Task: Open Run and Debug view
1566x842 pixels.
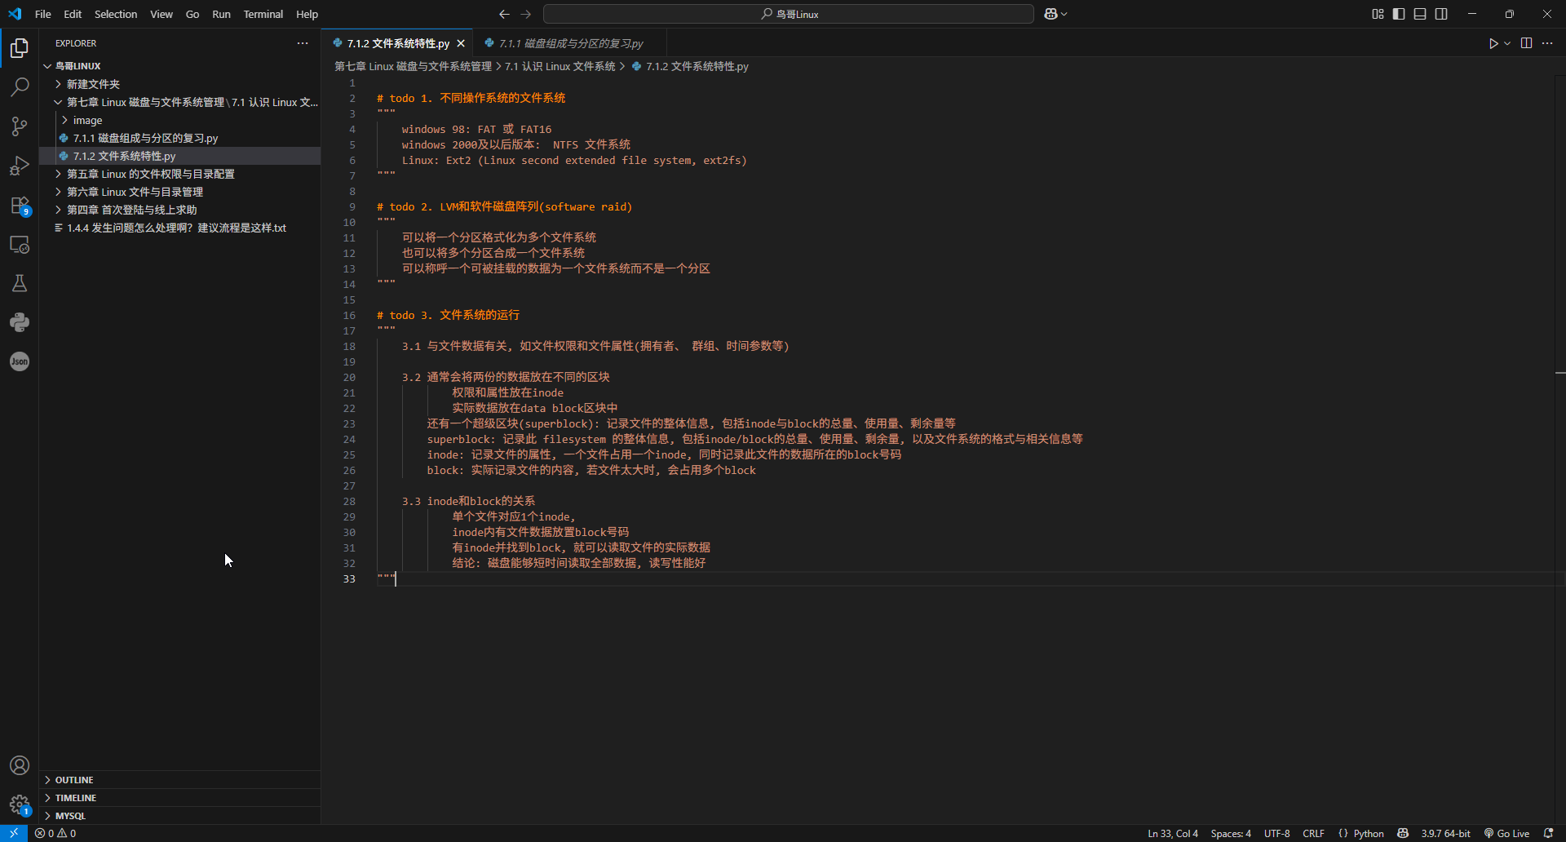Action: click(x=20, y=166)
